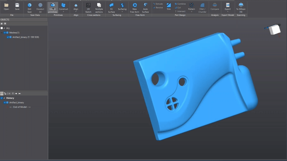Click the Extrude button
287x161 pixels.
click(x=158, y=4)
